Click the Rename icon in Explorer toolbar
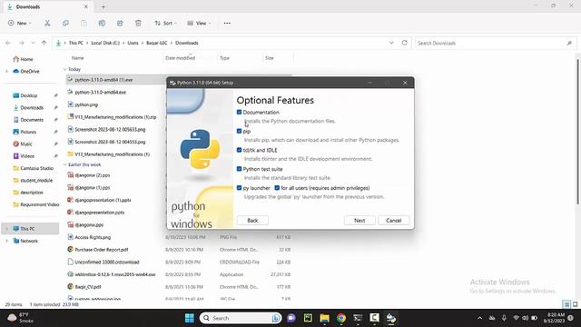This screenshot has height=327, width=581. click(102, 23)
